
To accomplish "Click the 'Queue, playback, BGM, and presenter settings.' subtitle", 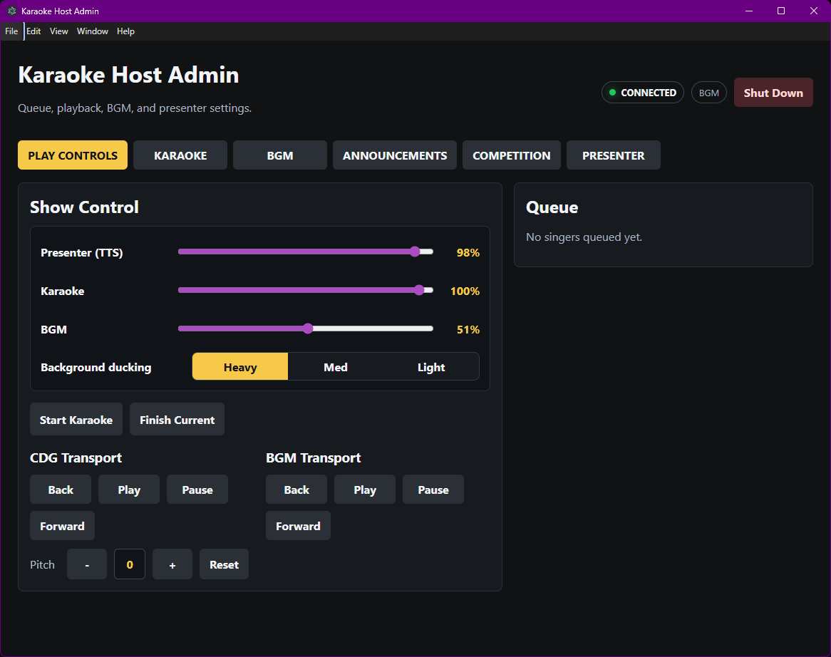I will pos(135,108).
